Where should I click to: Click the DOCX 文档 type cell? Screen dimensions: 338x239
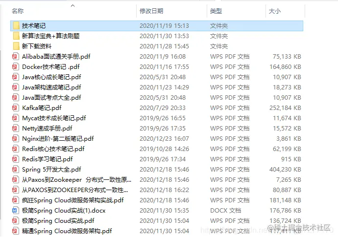click(x=226, y=210)
